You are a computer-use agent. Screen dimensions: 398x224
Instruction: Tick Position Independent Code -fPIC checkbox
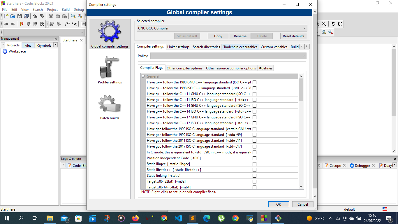(x=254, y=158)
